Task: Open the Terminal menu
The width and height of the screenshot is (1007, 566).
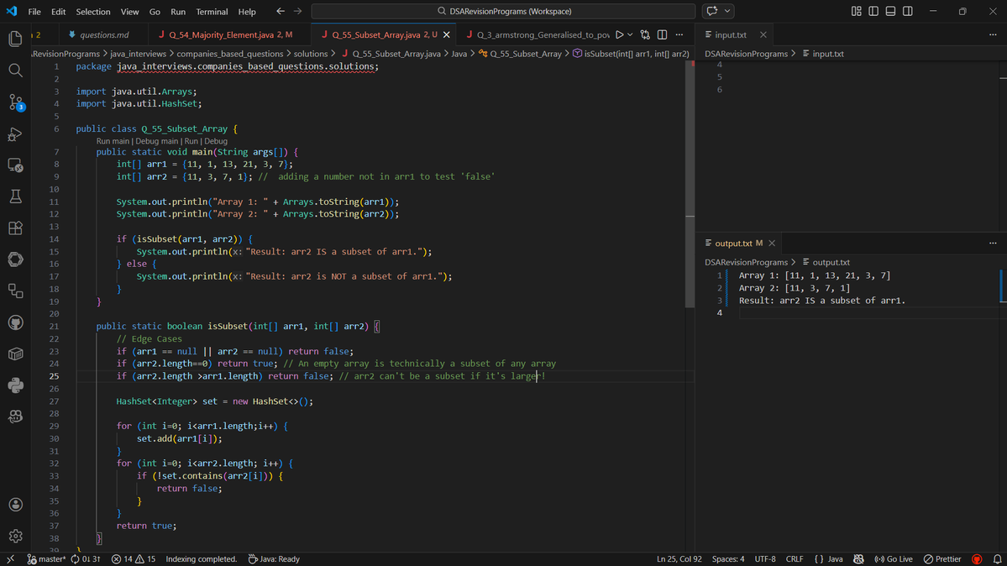Action: (x=212, y=12)
